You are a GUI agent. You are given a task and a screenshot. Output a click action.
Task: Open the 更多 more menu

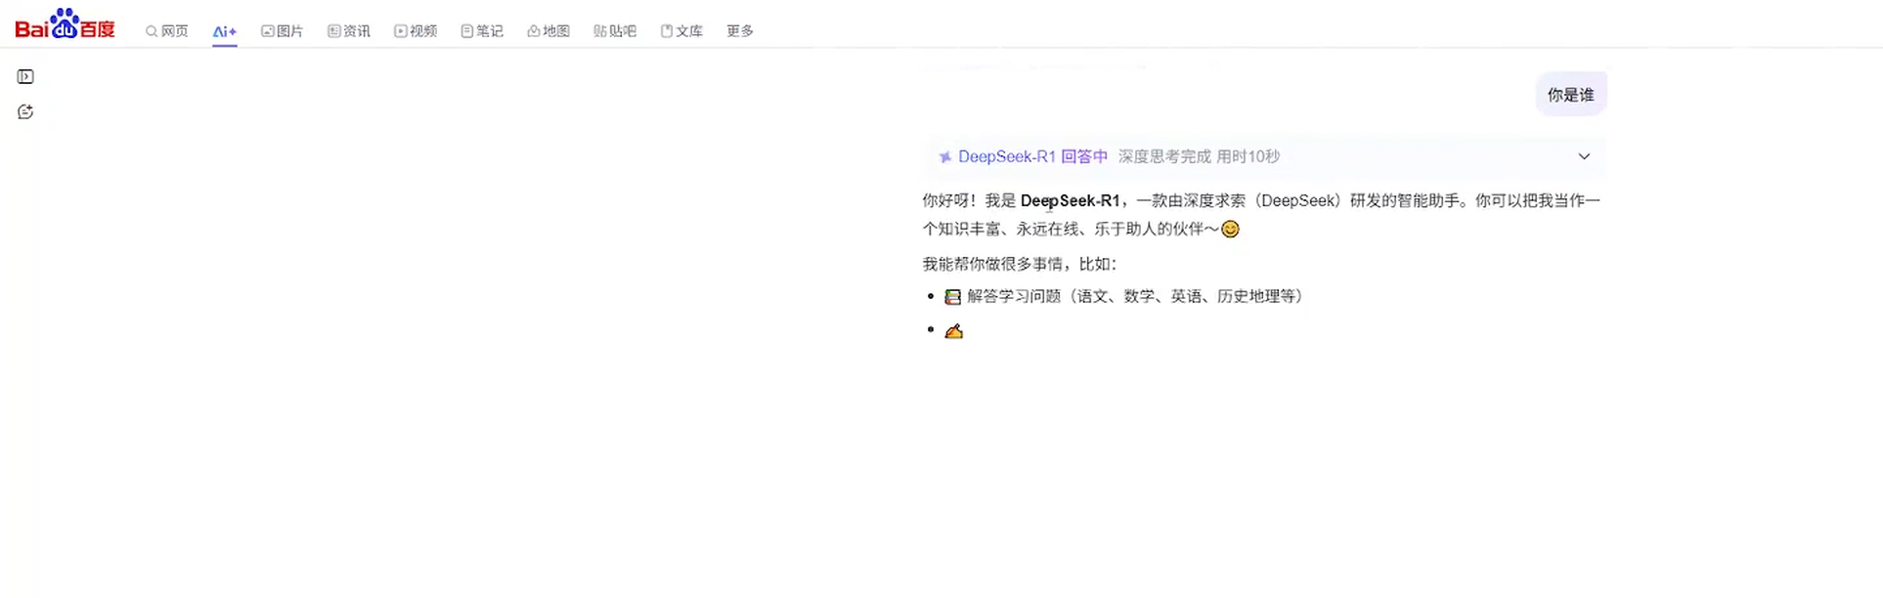[740, 31]
